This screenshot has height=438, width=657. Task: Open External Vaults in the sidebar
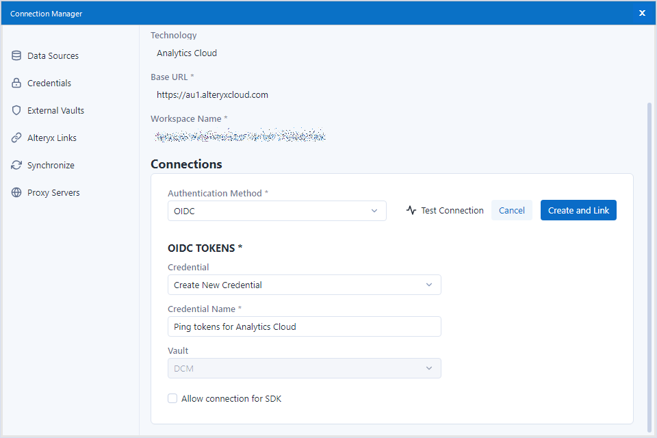coord(48,110)
